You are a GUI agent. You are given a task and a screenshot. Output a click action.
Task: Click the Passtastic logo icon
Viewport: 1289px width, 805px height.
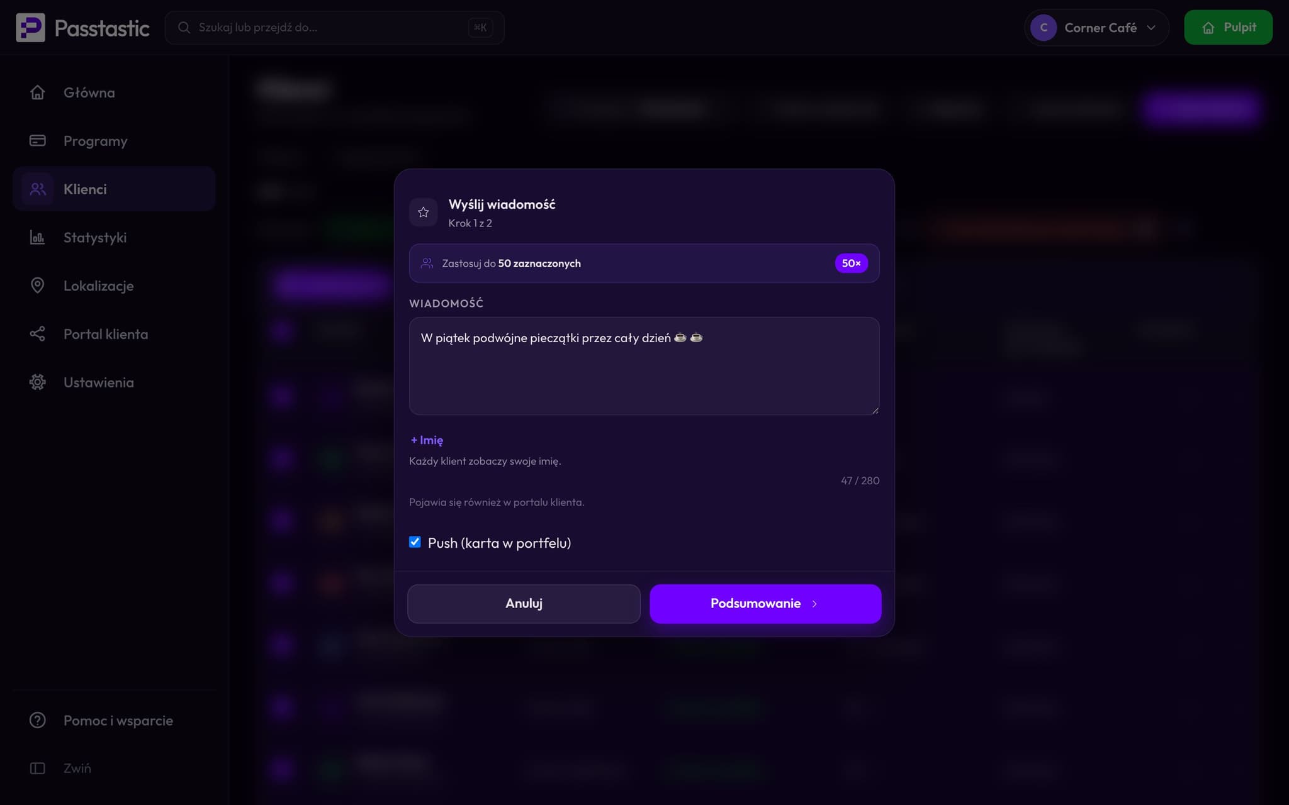pos(30,28)
